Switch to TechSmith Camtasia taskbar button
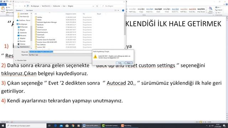Image resolution: width=228 pixels, height=128 pixels. click(x=110, y=126)
